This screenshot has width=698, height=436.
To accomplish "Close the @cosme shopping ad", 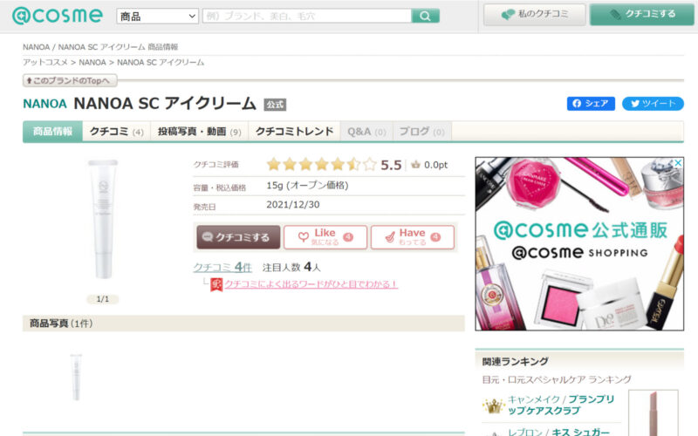I will [678, 163].
